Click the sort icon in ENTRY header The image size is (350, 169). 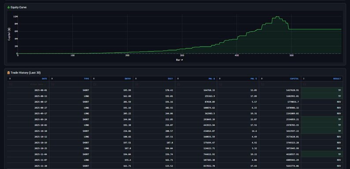coord(94,79)
